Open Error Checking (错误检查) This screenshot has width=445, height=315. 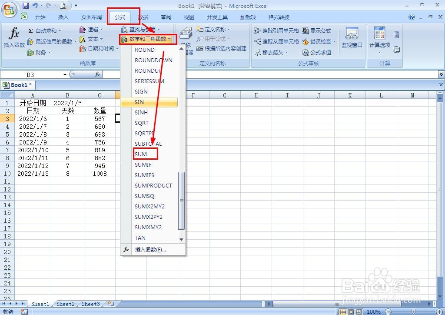tap(319, 41)
